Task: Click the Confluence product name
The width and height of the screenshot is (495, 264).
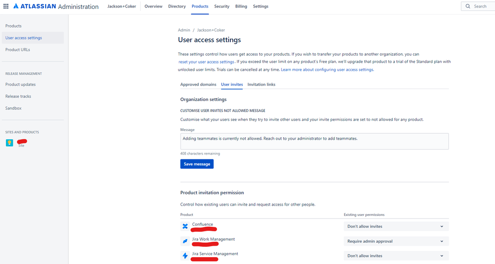Action: (x=202, y=224)
